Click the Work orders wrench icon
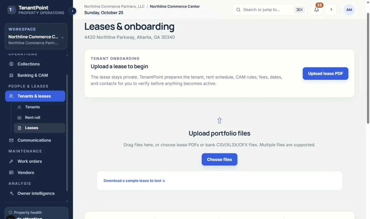The image size is (370, 219). pyautogui.click(x=11, y=161)
